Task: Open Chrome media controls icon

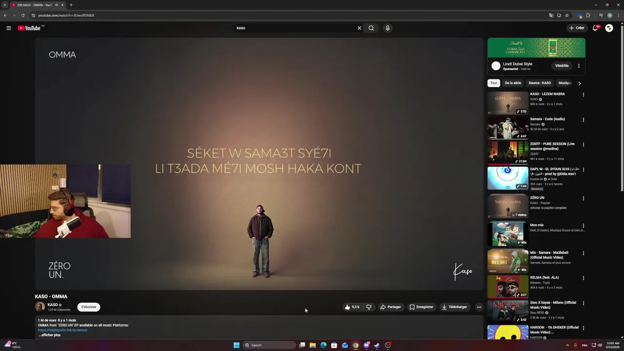Action: point(601,15)
